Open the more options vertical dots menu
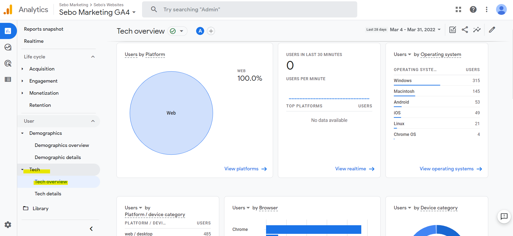The width and height of the screenshot is (513, 236). tap(487, 9)
